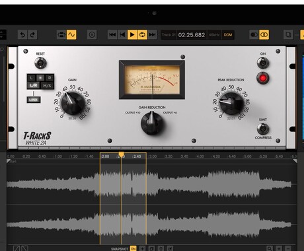
Task: Click the fourth snapshot icon after the trash
Action: [170, 249]
